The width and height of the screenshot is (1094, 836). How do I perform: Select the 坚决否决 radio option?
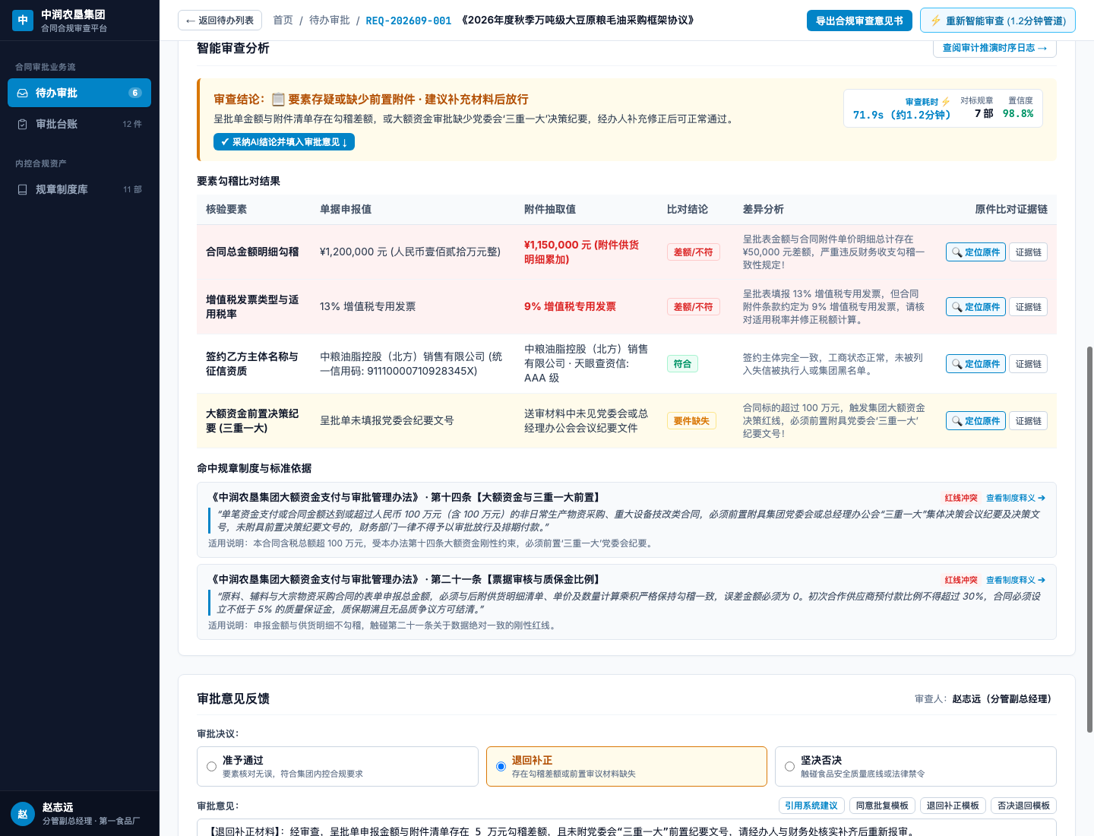coord(789,766)
